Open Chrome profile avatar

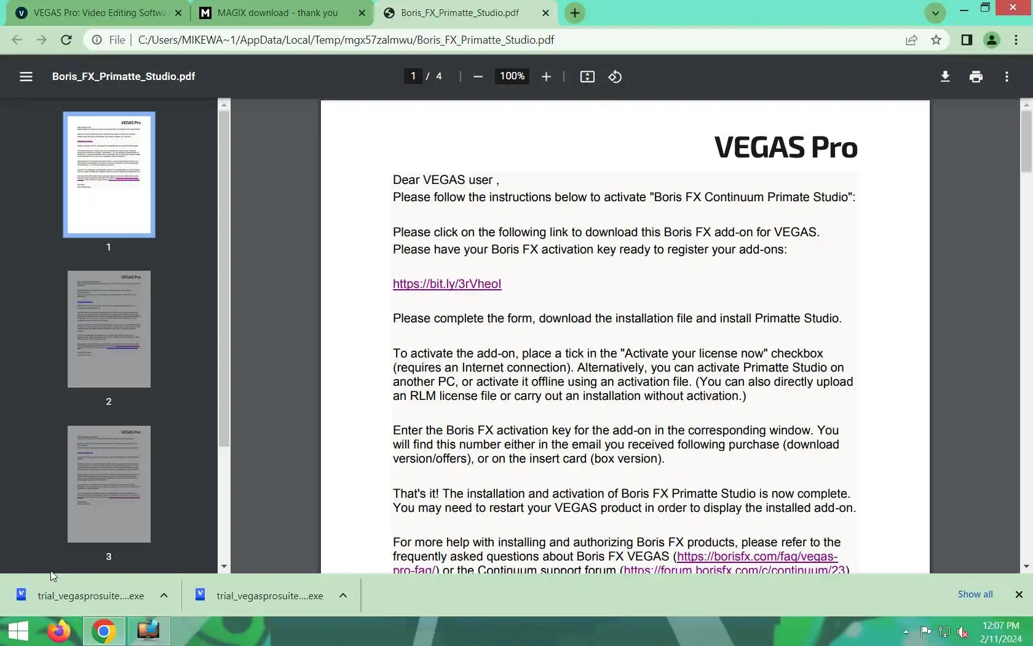coord(991,40)
